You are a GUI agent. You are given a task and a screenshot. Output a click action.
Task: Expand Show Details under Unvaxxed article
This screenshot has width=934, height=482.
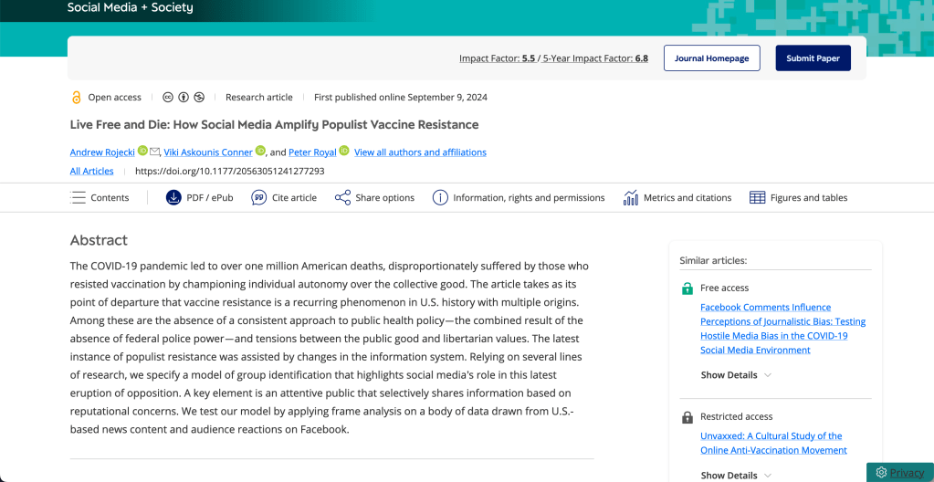click(736, 475)
